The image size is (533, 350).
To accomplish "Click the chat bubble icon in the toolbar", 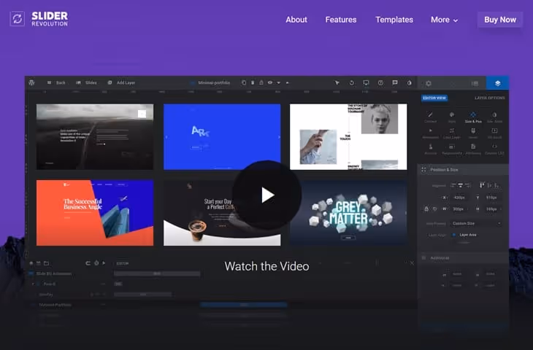I will click(x=395, y=82).
